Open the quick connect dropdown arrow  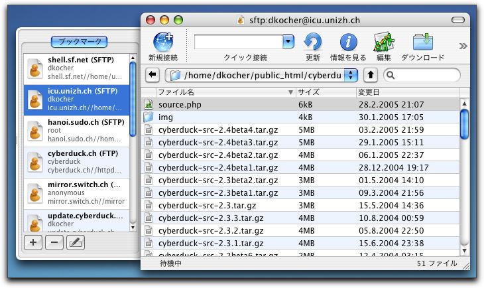[x=288, y=41]
